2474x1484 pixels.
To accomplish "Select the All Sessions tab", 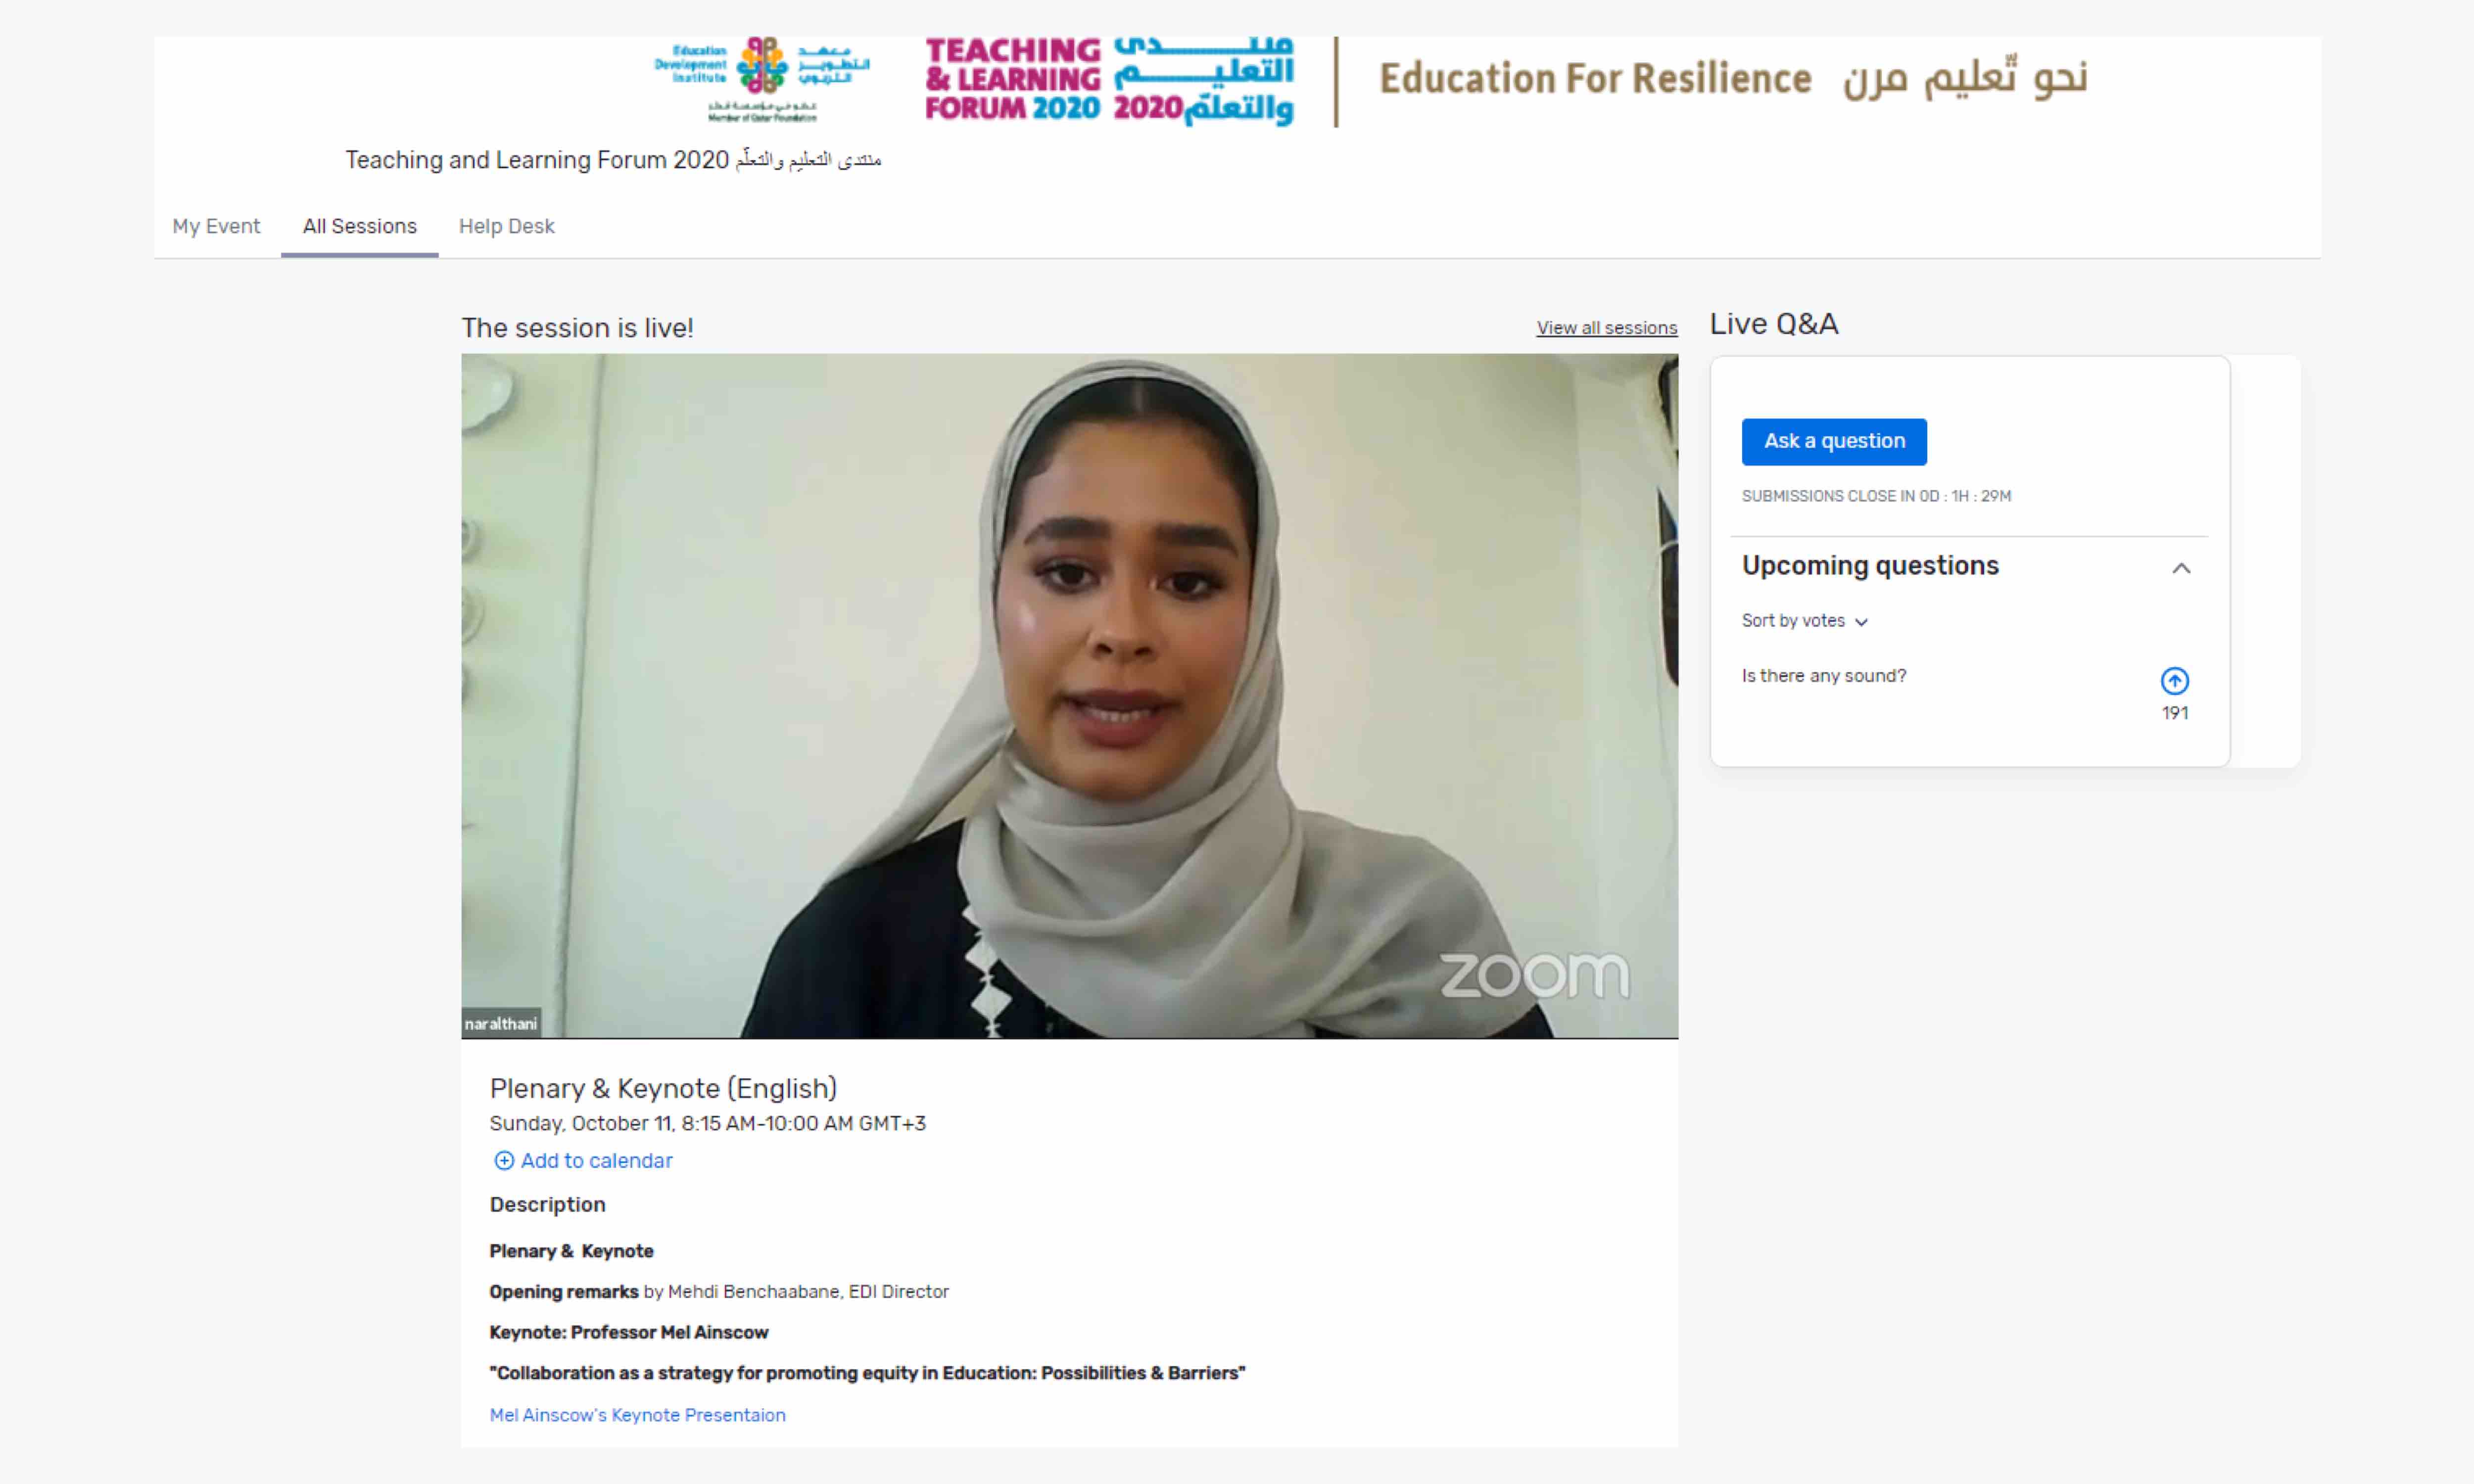I will click(360, 226).
